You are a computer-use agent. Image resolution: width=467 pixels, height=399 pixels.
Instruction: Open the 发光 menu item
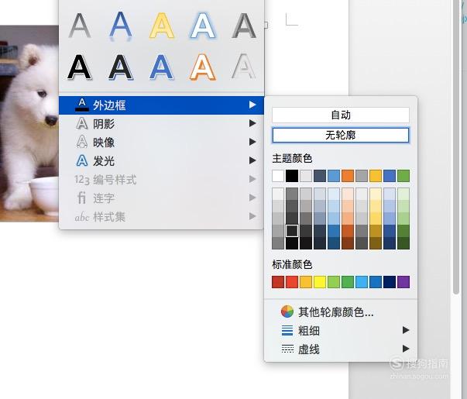161,160
